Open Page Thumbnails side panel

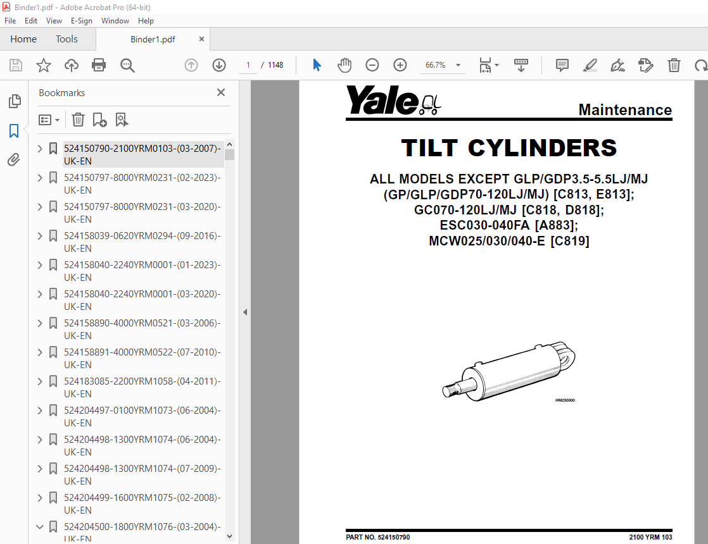coord(15,101)
